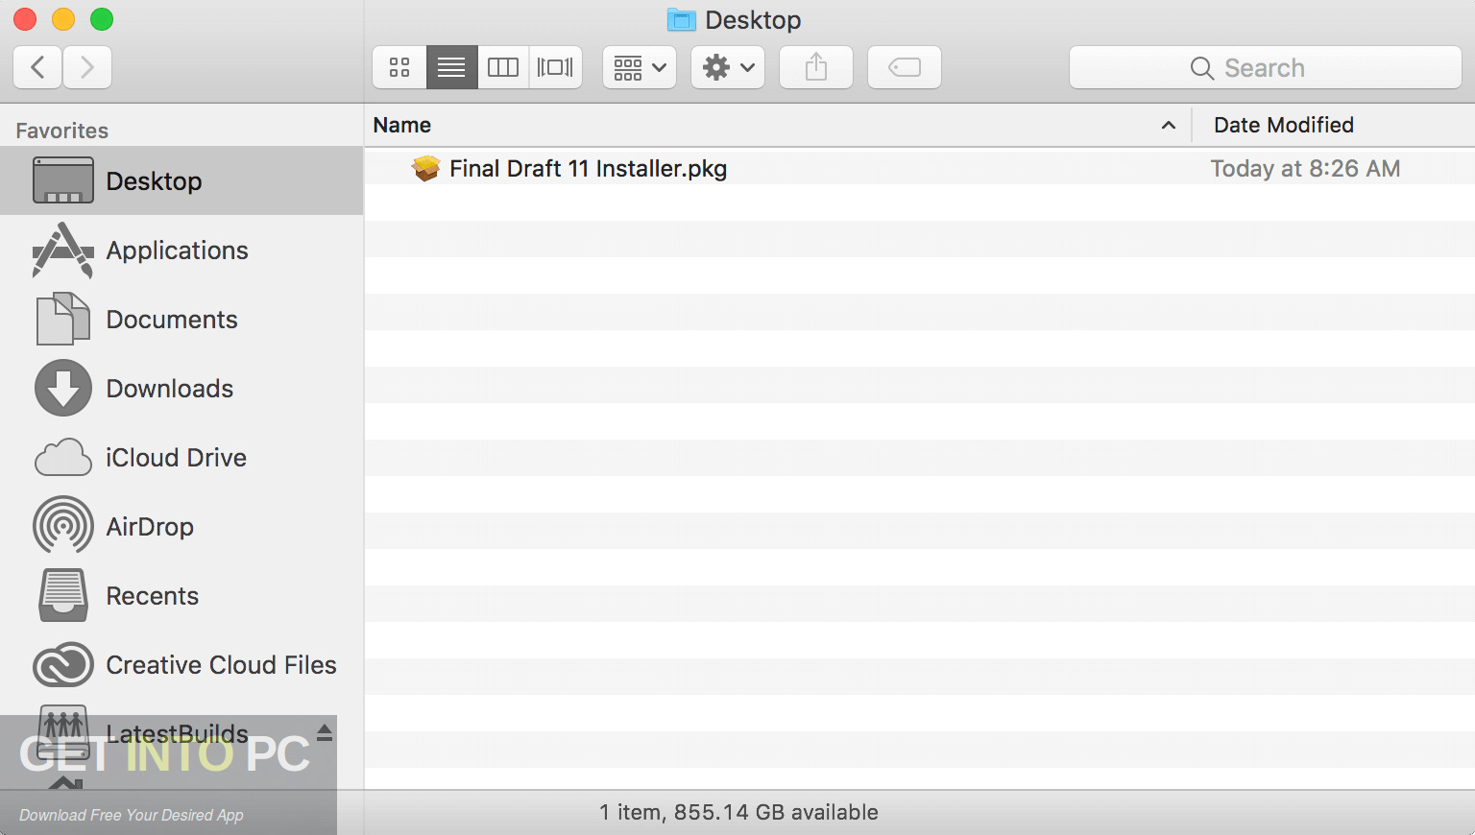Eject the LatestBuilds volume
Viewport: 1475px width, 835px height.
pyautogui.click(x=325, y=732)
